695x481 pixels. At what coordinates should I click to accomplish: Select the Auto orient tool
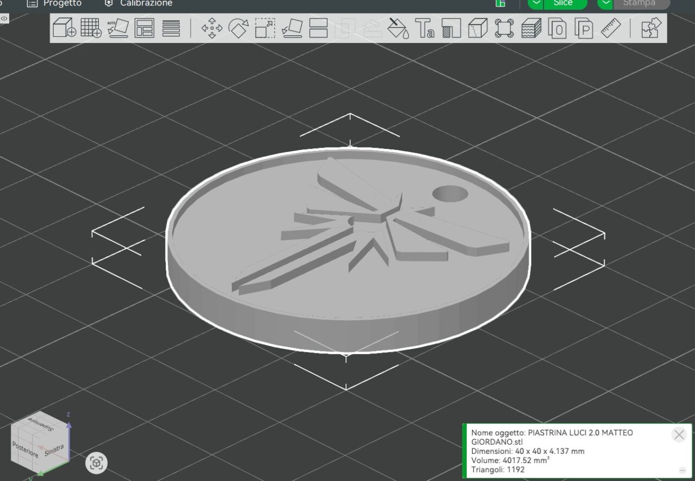click(x=117, y=28)
